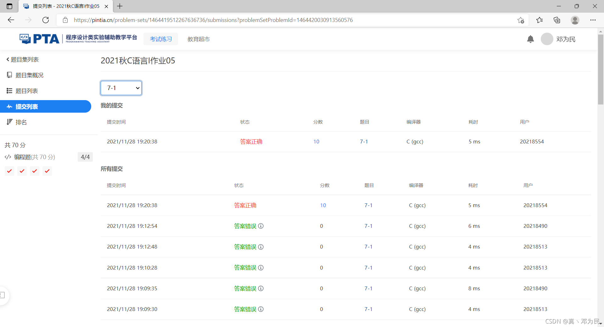The width and height of the screenshot is (604, 327).
Task: Open the 教育超市 tab
Action: pyautogui.click(x=199, y=39)
